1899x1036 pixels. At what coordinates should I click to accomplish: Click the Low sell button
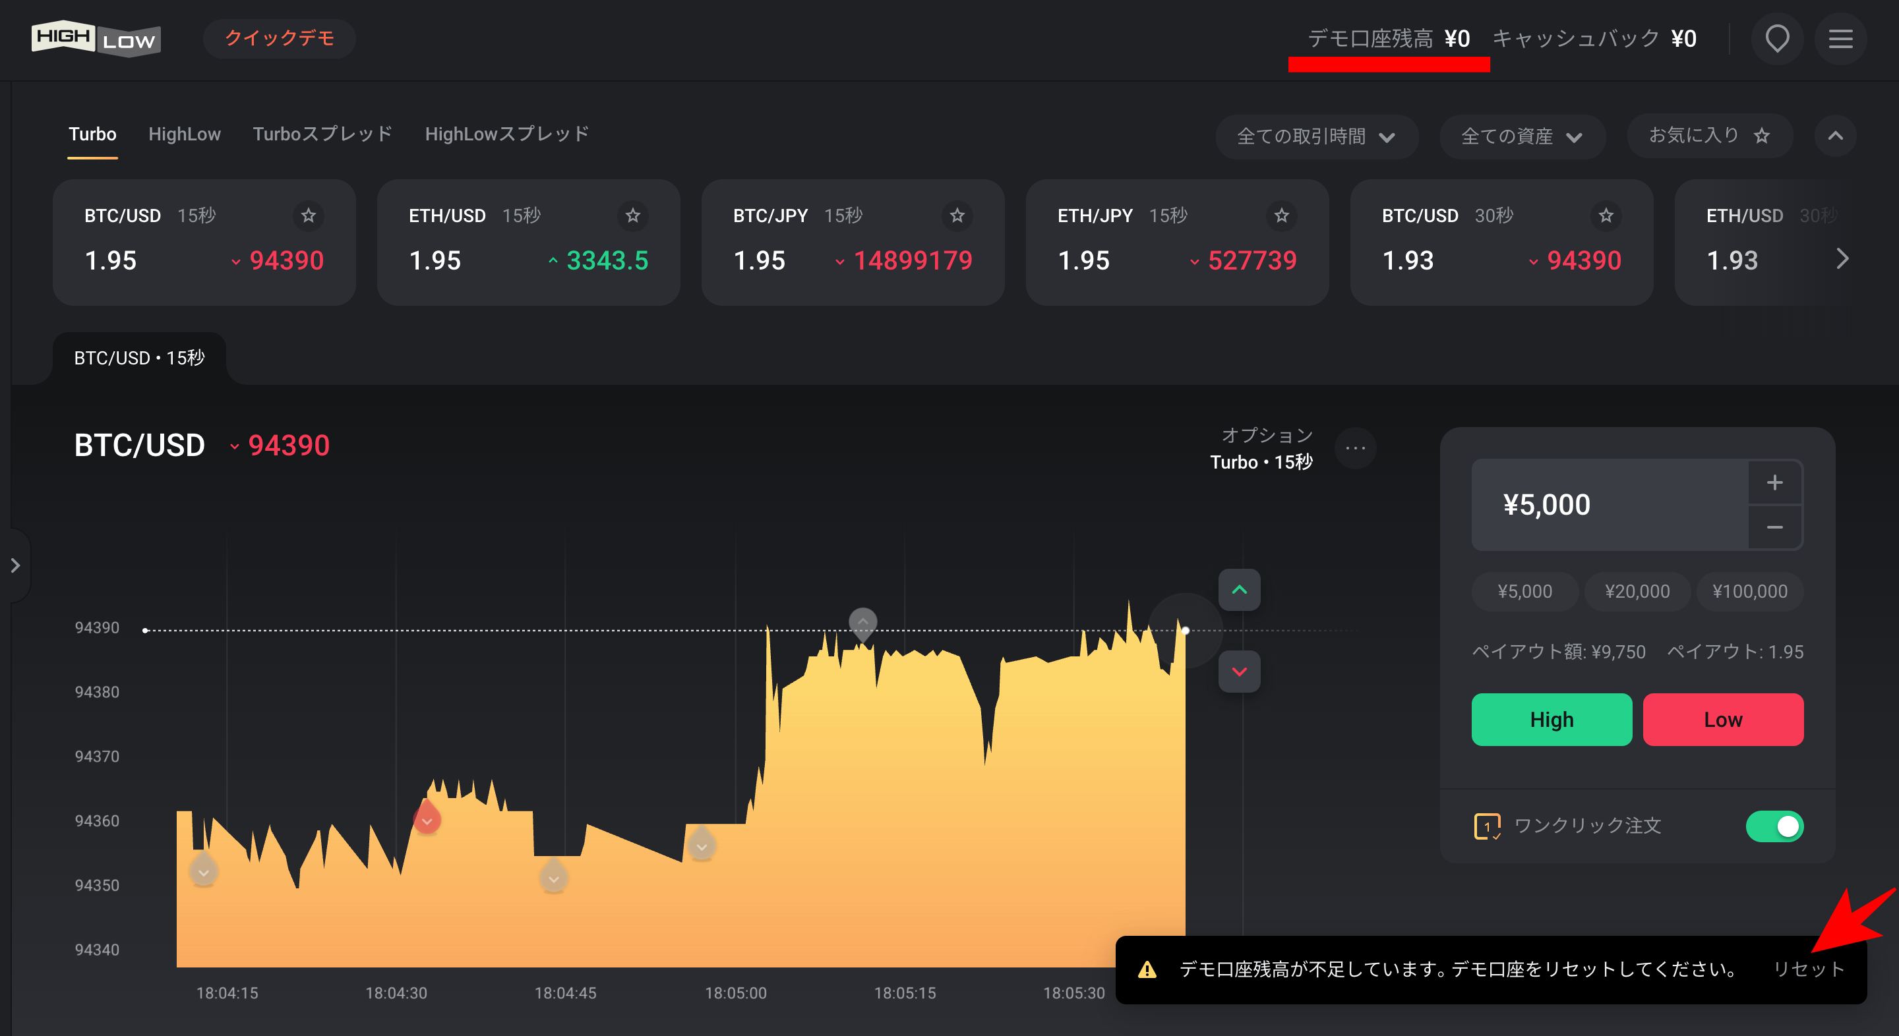1723,718
